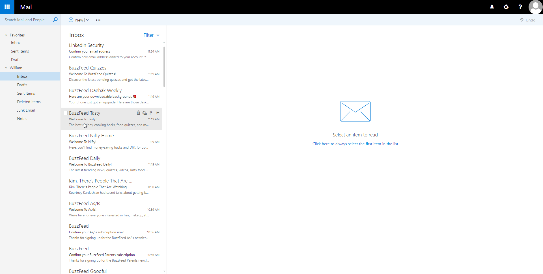The image size is (543, 274).
Task: Open the Notes folder
Action: (22, 119)
